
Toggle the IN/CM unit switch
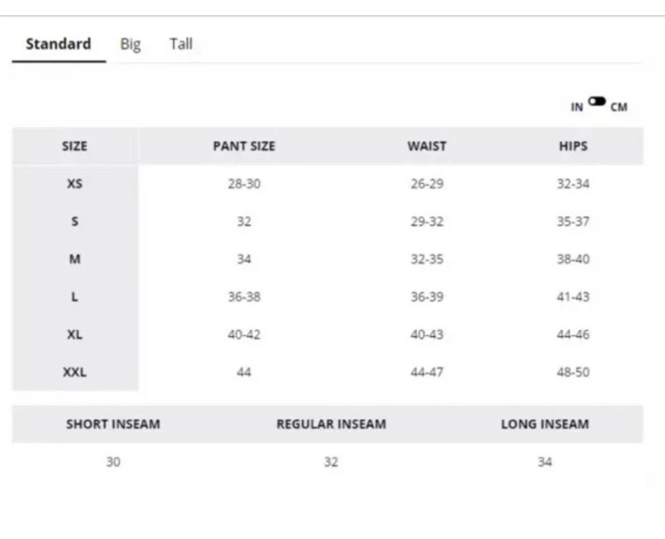pyautogui.click(x=596, y=102)
